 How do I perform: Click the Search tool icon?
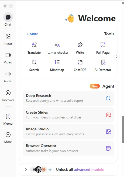[34, 62]
